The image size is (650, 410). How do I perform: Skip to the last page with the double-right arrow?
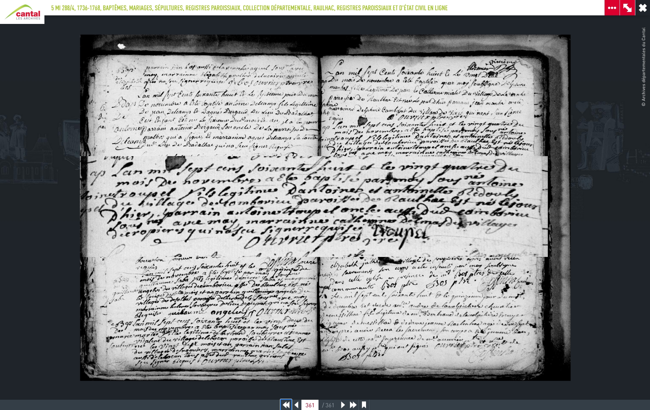(353, 405)
